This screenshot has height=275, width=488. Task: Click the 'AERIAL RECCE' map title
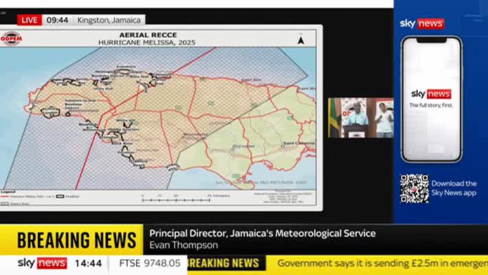click(146, 34)
